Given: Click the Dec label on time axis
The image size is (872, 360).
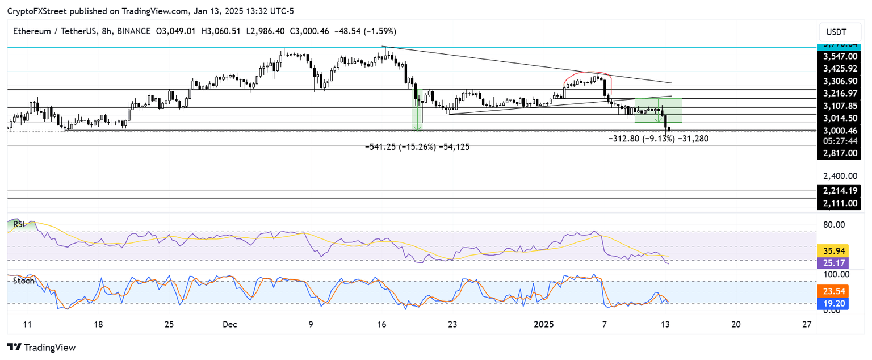Looking at the screenshot, I should coord(230,325).
